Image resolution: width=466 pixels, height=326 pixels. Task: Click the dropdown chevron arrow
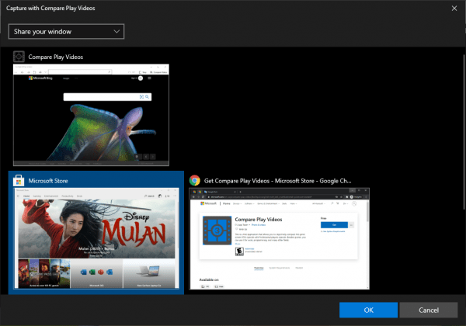pyautogui.click(x=116, y=31)
